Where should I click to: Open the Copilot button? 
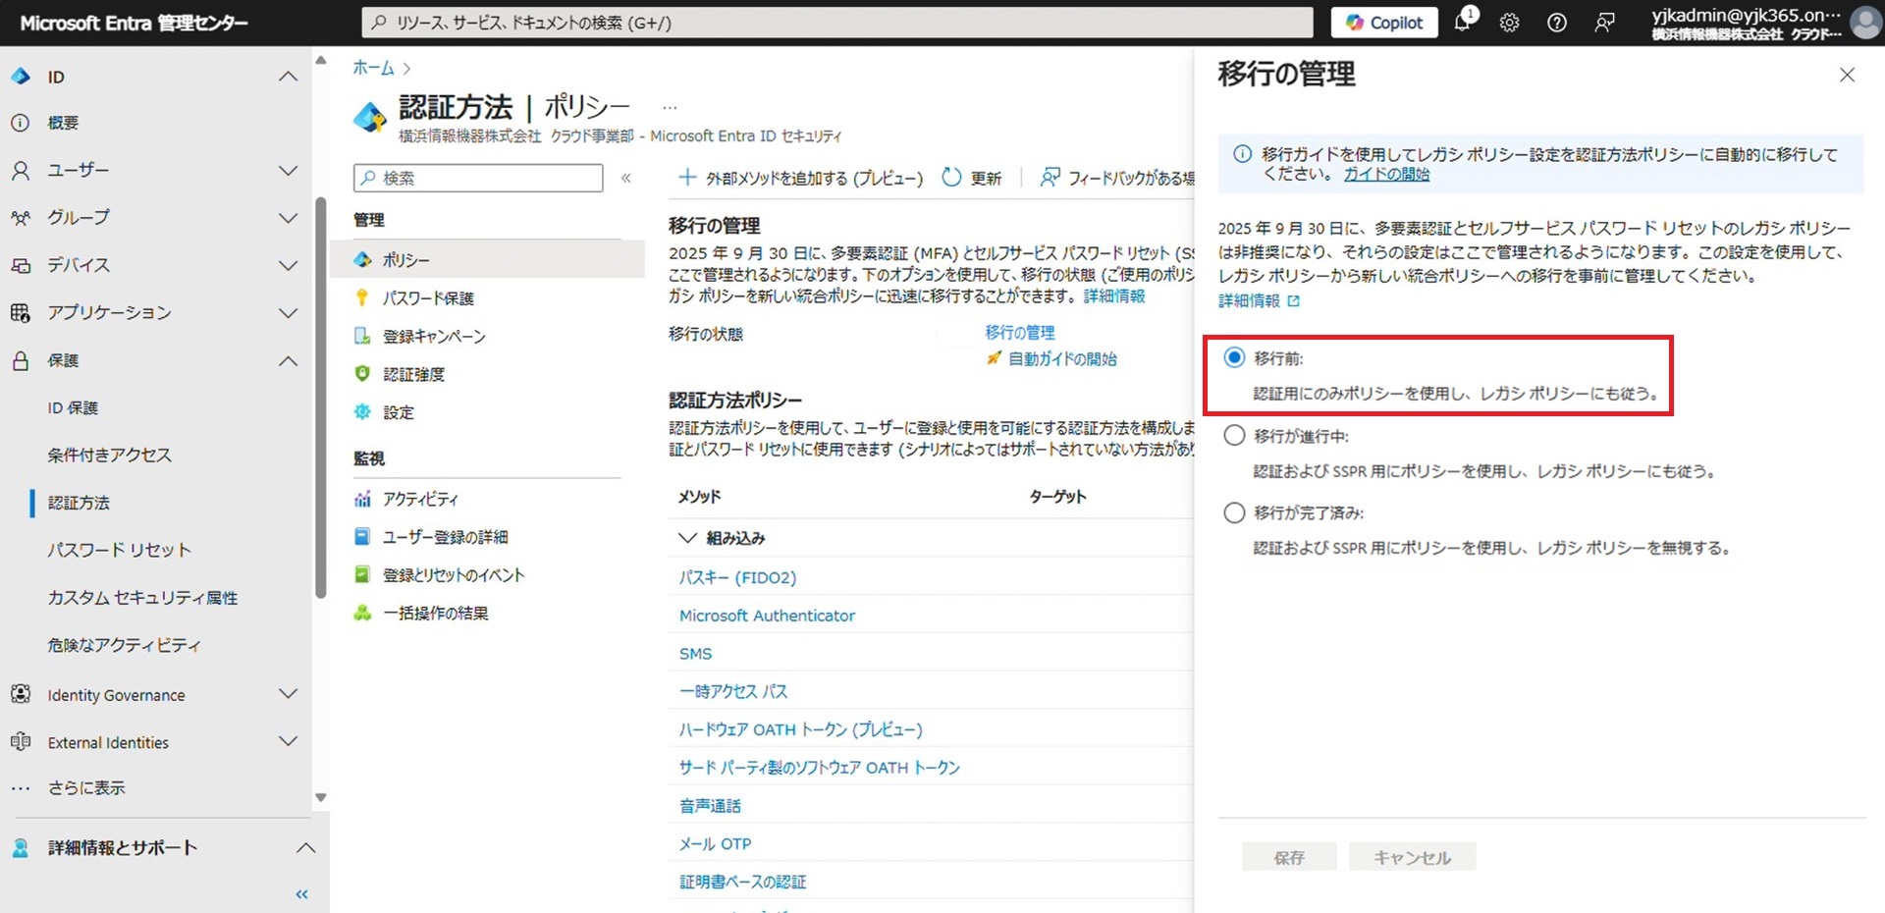pos(1383,23)
